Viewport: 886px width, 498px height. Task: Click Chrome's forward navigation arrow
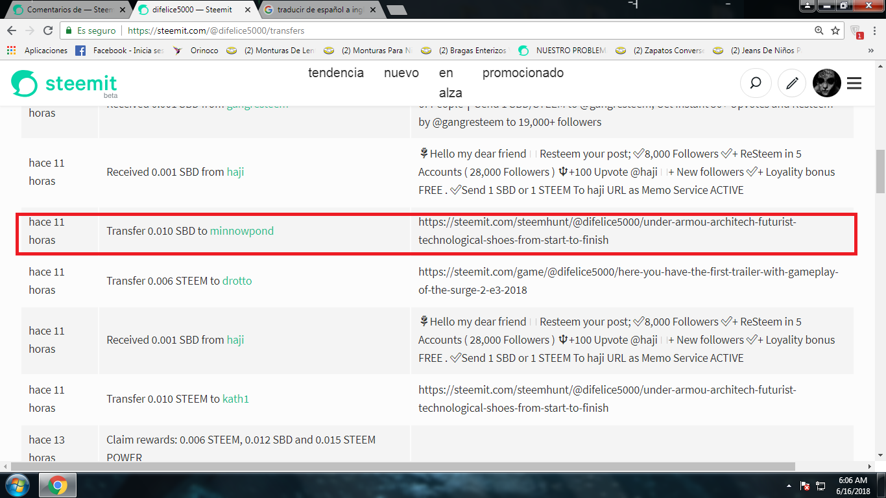pos(29,30)
